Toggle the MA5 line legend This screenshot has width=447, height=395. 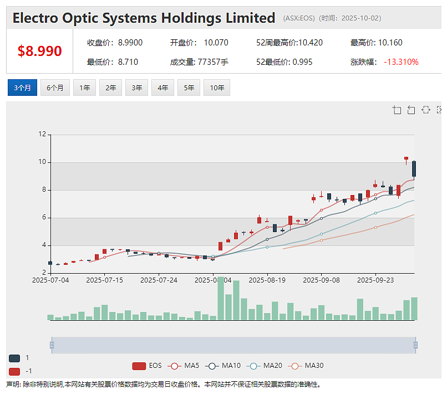pyautogui.click(x=184, y=366)
